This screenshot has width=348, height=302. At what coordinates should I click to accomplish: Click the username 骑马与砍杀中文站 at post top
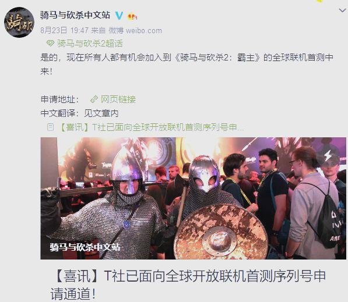(x=75, y=15)
